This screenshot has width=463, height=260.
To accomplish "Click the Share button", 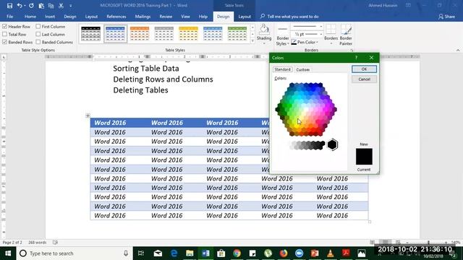I will coord(446,17).
